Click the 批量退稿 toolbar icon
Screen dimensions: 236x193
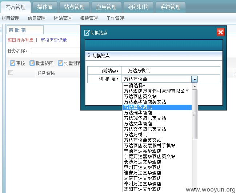[60, 63]
